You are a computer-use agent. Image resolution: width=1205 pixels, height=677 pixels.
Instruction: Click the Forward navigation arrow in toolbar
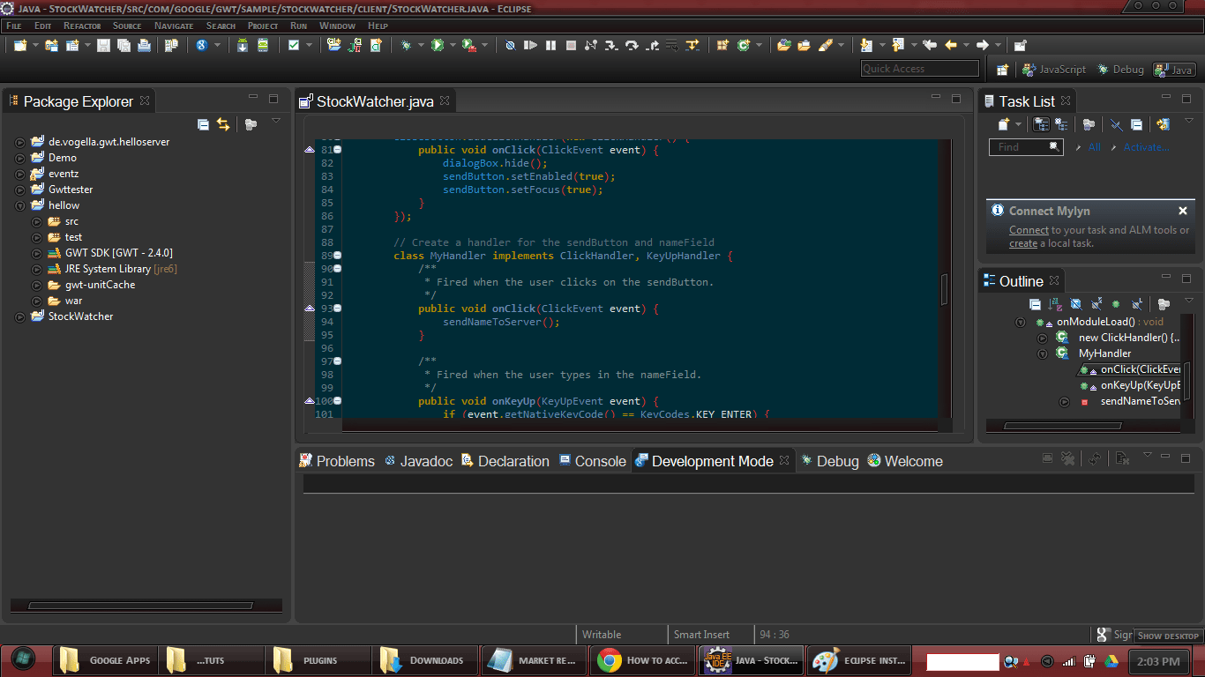coord(982,45)
